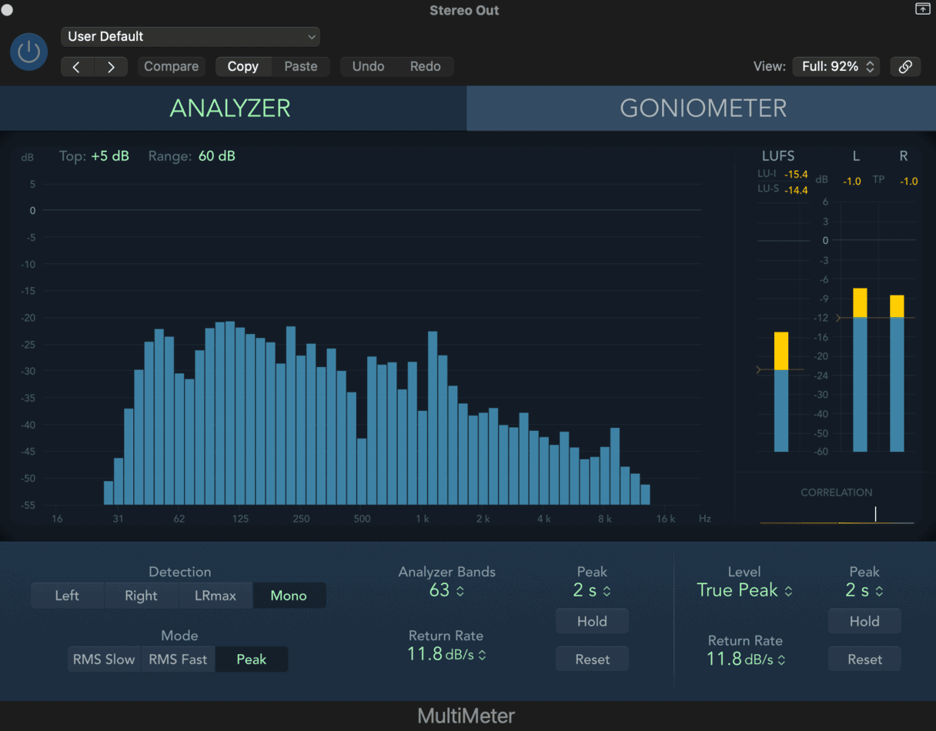
Task: Click the Paste button
Action: [301, 67]
